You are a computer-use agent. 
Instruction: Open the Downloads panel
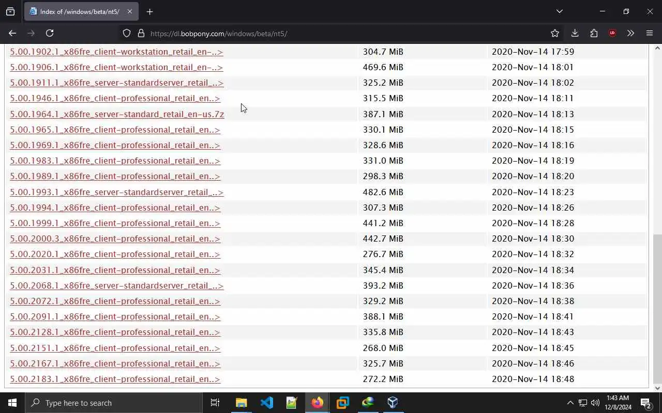tap(575, 33)
